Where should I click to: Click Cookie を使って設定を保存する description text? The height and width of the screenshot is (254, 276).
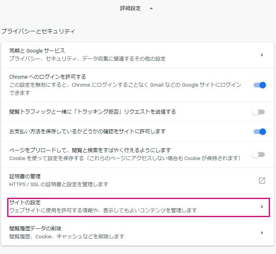125,158
